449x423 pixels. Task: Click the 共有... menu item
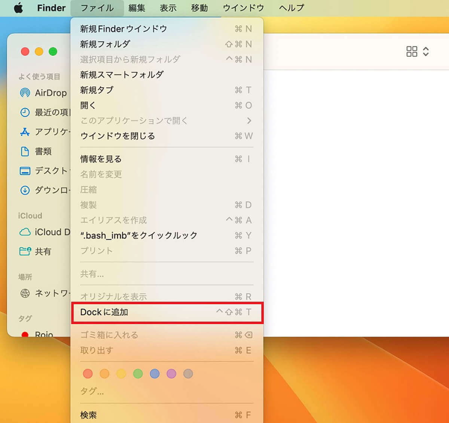click(167, 274)
